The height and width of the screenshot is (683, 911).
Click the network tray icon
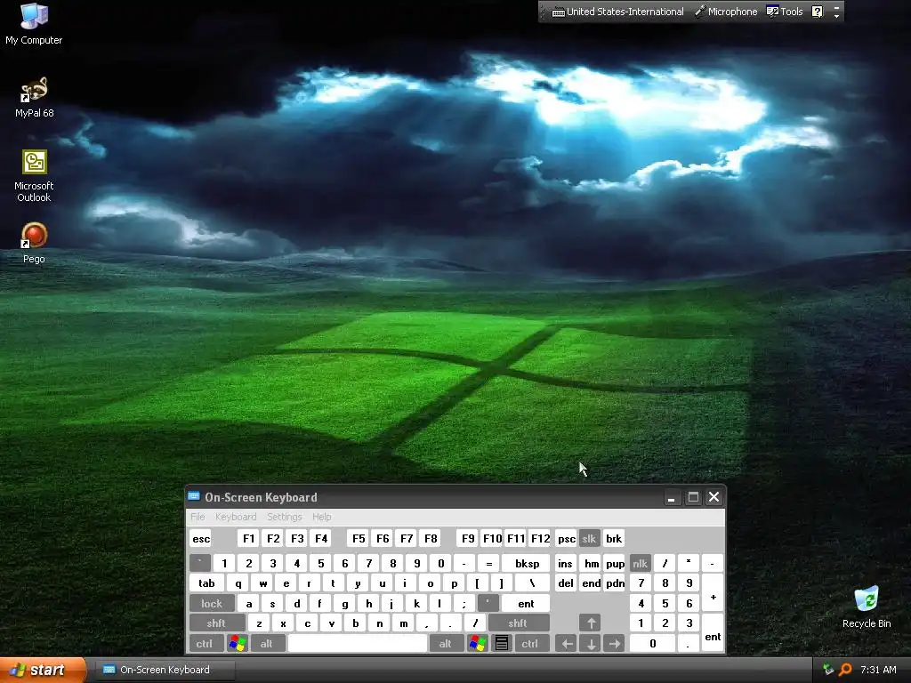pyautogui.click(x=828, y=670)
